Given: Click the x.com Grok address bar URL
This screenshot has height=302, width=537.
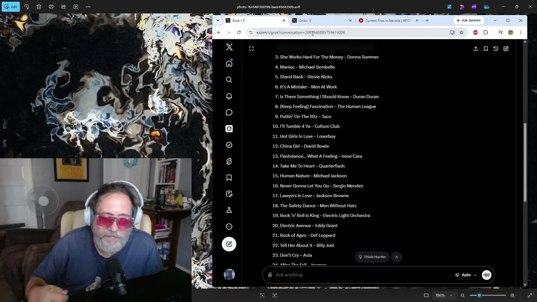Looking at the screenshot, I should pyautogui.click(x=301, y=32).
